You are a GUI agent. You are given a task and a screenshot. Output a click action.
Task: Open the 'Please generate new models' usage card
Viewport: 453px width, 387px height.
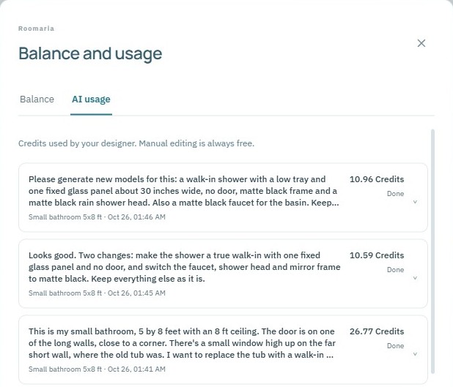pos(223,198)
